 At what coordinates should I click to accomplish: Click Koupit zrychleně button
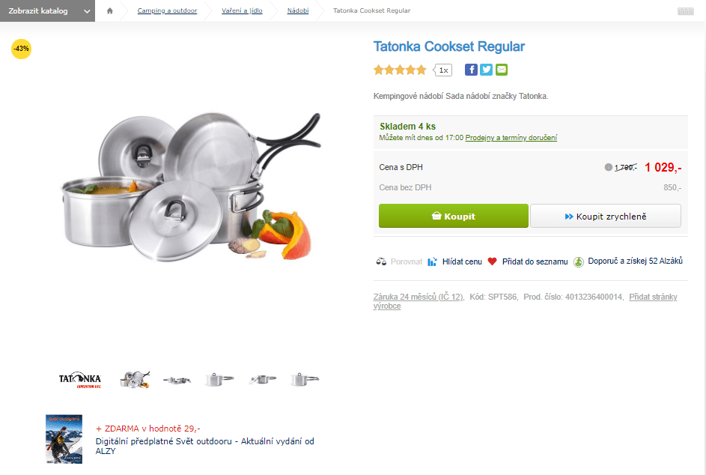pyautogui.click(x=606, y=216)
